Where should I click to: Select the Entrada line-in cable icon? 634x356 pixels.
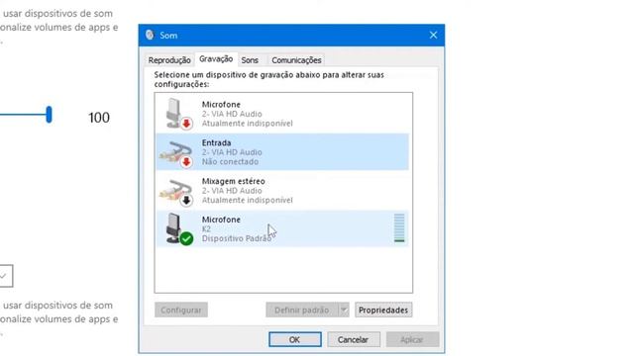click(176, 152)
